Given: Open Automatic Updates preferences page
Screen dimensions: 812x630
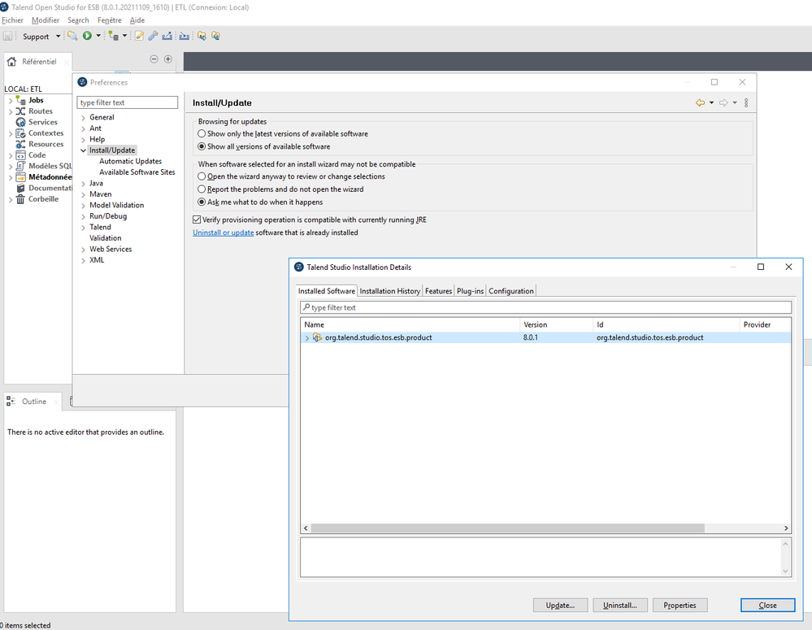Looking at the screenshot, I should click(131, 161).
